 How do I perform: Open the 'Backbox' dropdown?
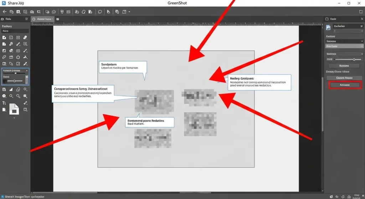pyautogui.click(x=344, y=54)
